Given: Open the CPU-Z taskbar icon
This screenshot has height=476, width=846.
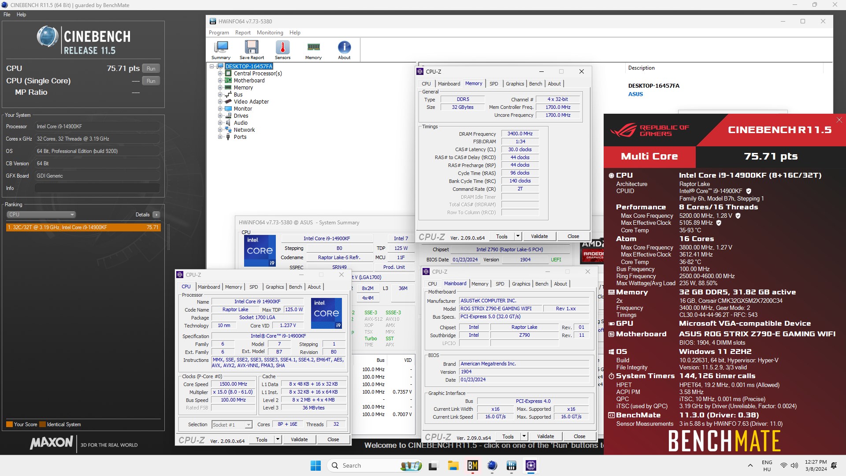Looking at the screenshot, I should (x=531, y=465).
